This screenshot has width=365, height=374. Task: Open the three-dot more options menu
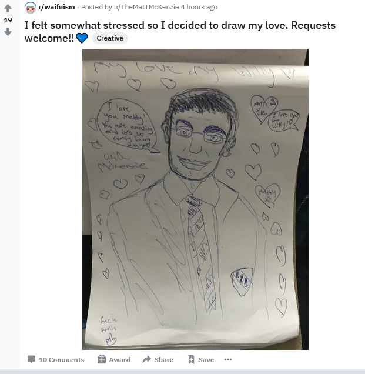(228, 359)
